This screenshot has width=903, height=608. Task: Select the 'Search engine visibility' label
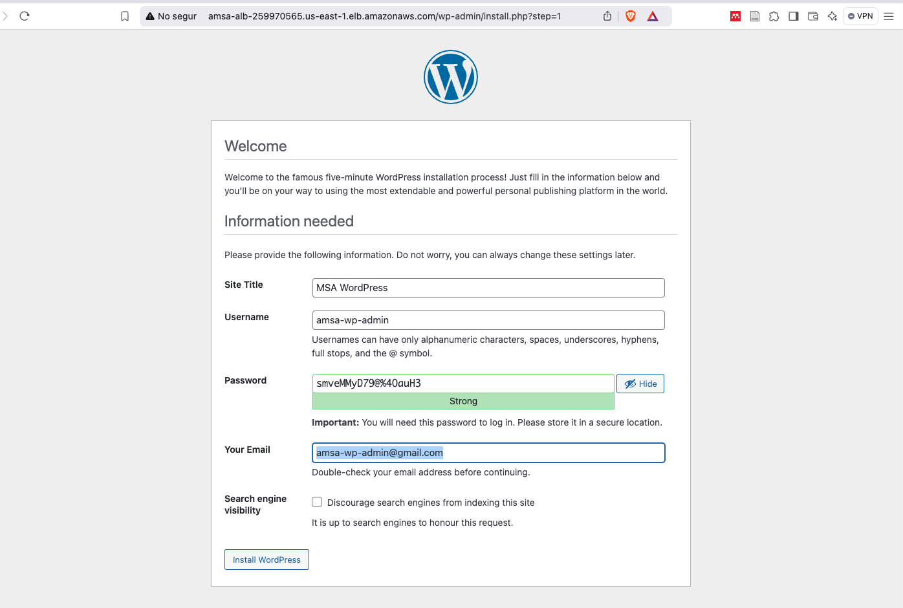click(256, 505)
